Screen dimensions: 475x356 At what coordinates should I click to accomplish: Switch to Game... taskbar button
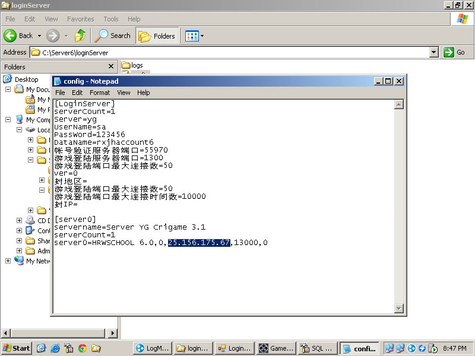[x=276, y=348]
